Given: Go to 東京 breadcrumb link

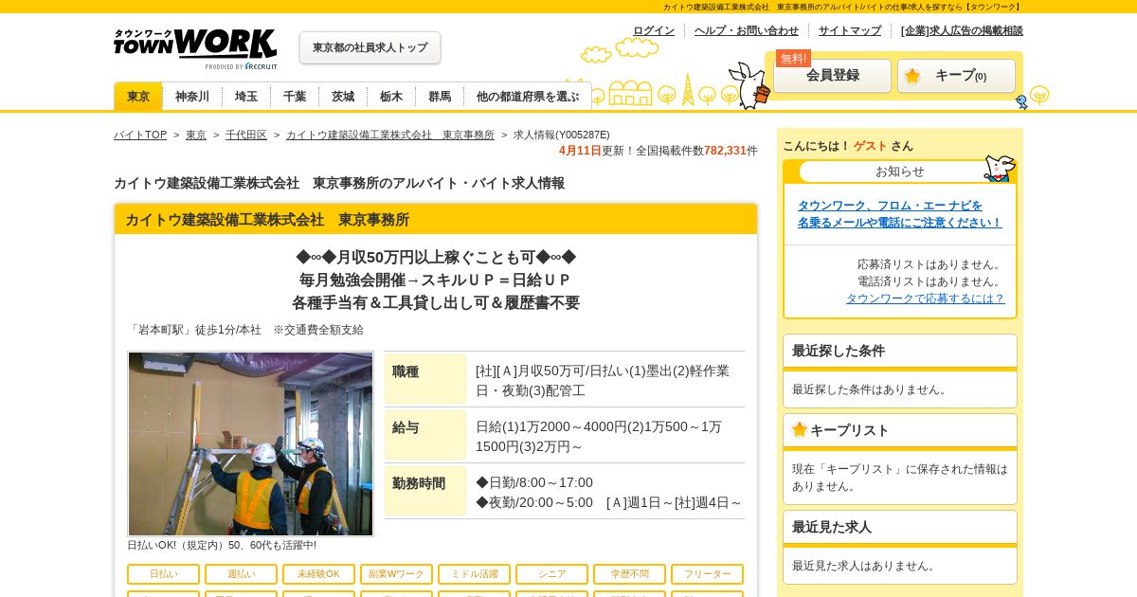Looking at the screenshot, I should click(196, 135).
